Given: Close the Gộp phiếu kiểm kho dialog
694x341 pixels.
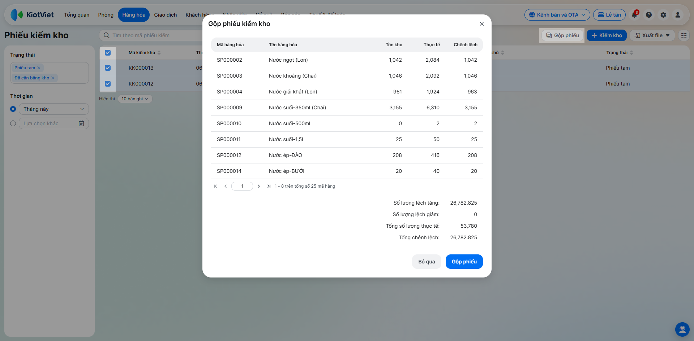Looking at the screenshot, I should tap(482, 24).
